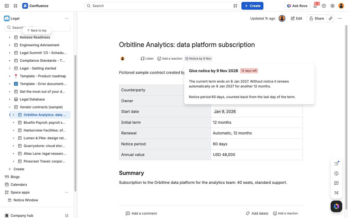Open the page more actions ellipsis
Viewport: 348px width, 218px height.
339,19
